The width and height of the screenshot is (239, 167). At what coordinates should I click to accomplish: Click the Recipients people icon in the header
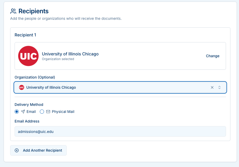(13, 11)
